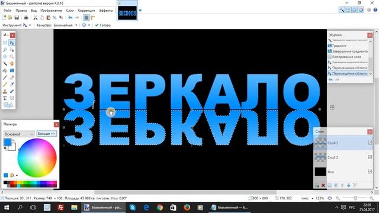Click the Cut scissors icon

pos(36,18)
